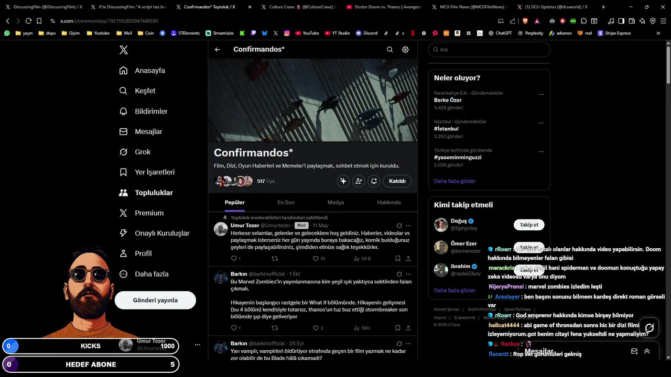This screenshot has height=377, width=671.
Task: Switch to the Culture Crave tab
Action: click(299, 7)
